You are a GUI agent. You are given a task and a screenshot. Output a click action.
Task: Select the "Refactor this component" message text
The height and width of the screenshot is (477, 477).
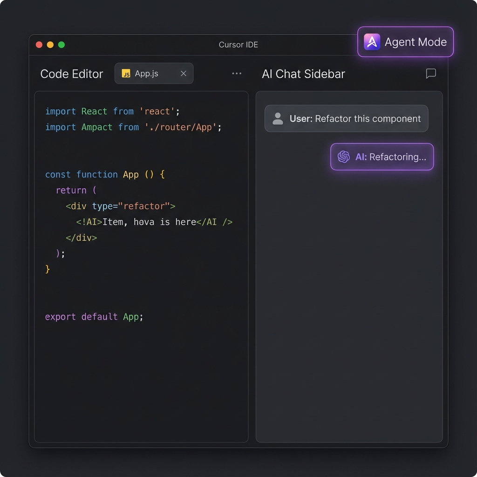point(368,119)
